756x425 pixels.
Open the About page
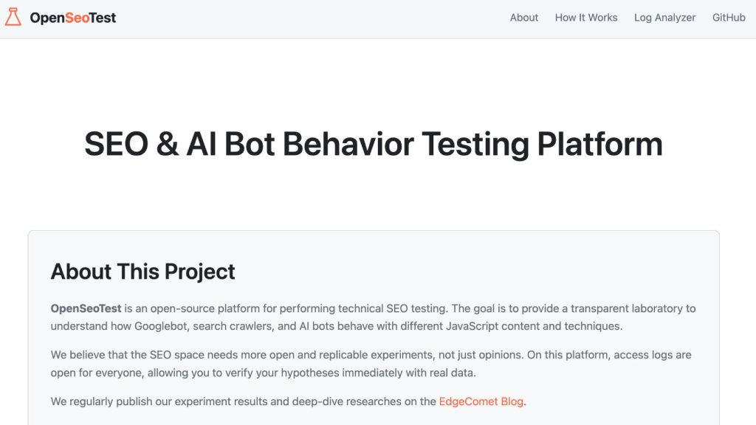(x=524, y=18)
